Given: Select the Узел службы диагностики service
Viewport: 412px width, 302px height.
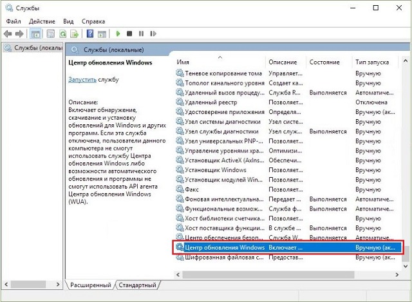Looking at the screenshot, I should click(288, 131).
